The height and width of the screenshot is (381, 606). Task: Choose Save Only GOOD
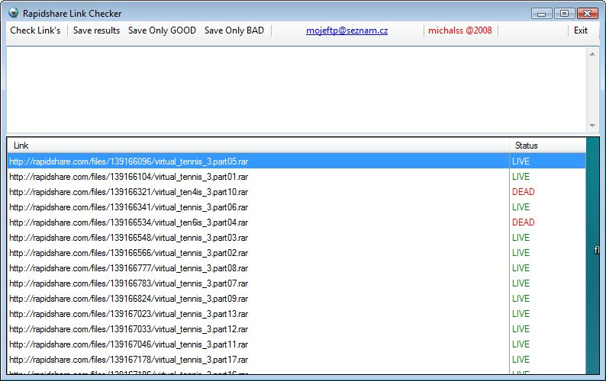point(162,30)
